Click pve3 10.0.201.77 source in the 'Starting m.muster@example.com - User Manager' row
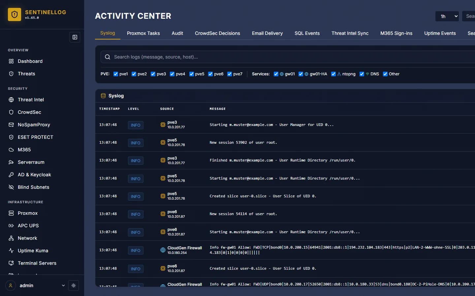 tap(176, 125)
